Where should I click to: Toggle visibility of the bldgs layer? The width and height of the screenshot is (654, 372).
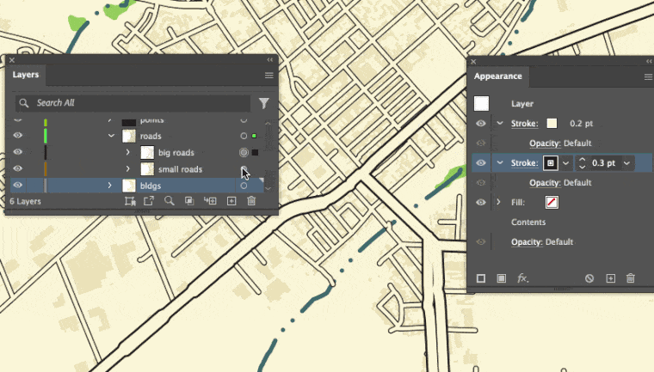click(x=17, y=186)
